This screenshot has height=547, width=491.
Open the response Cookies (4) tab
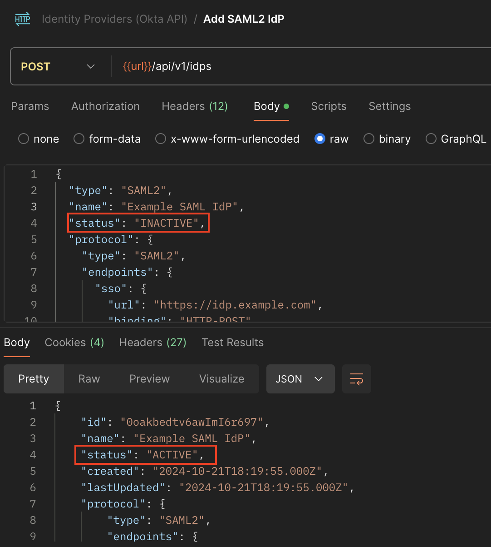click(74, 343)
